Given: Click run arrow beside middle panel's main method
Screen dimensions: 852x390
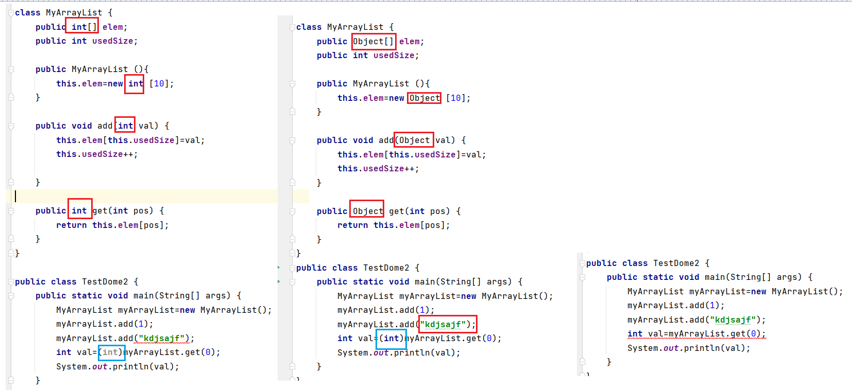Looking at the screenshot, I should coord(279,281).
